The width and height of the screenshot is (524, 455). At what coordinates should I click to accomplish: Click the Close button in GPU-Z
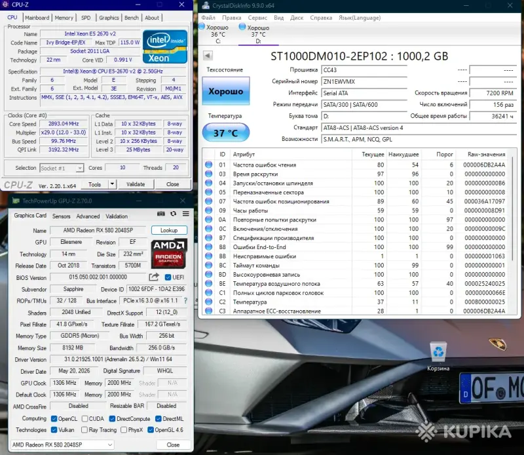173,445
